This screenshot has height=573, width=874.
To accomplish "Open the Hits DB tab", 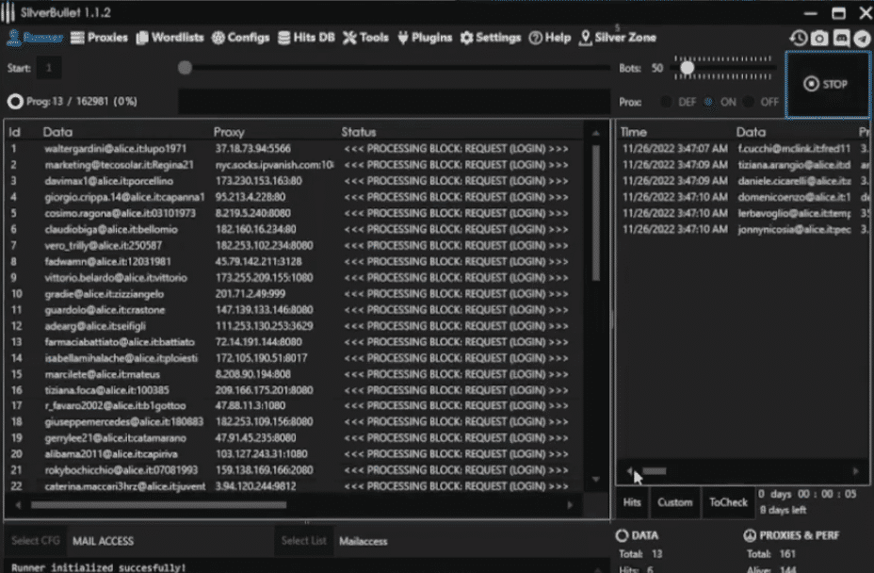I will (x=306, y=38).
